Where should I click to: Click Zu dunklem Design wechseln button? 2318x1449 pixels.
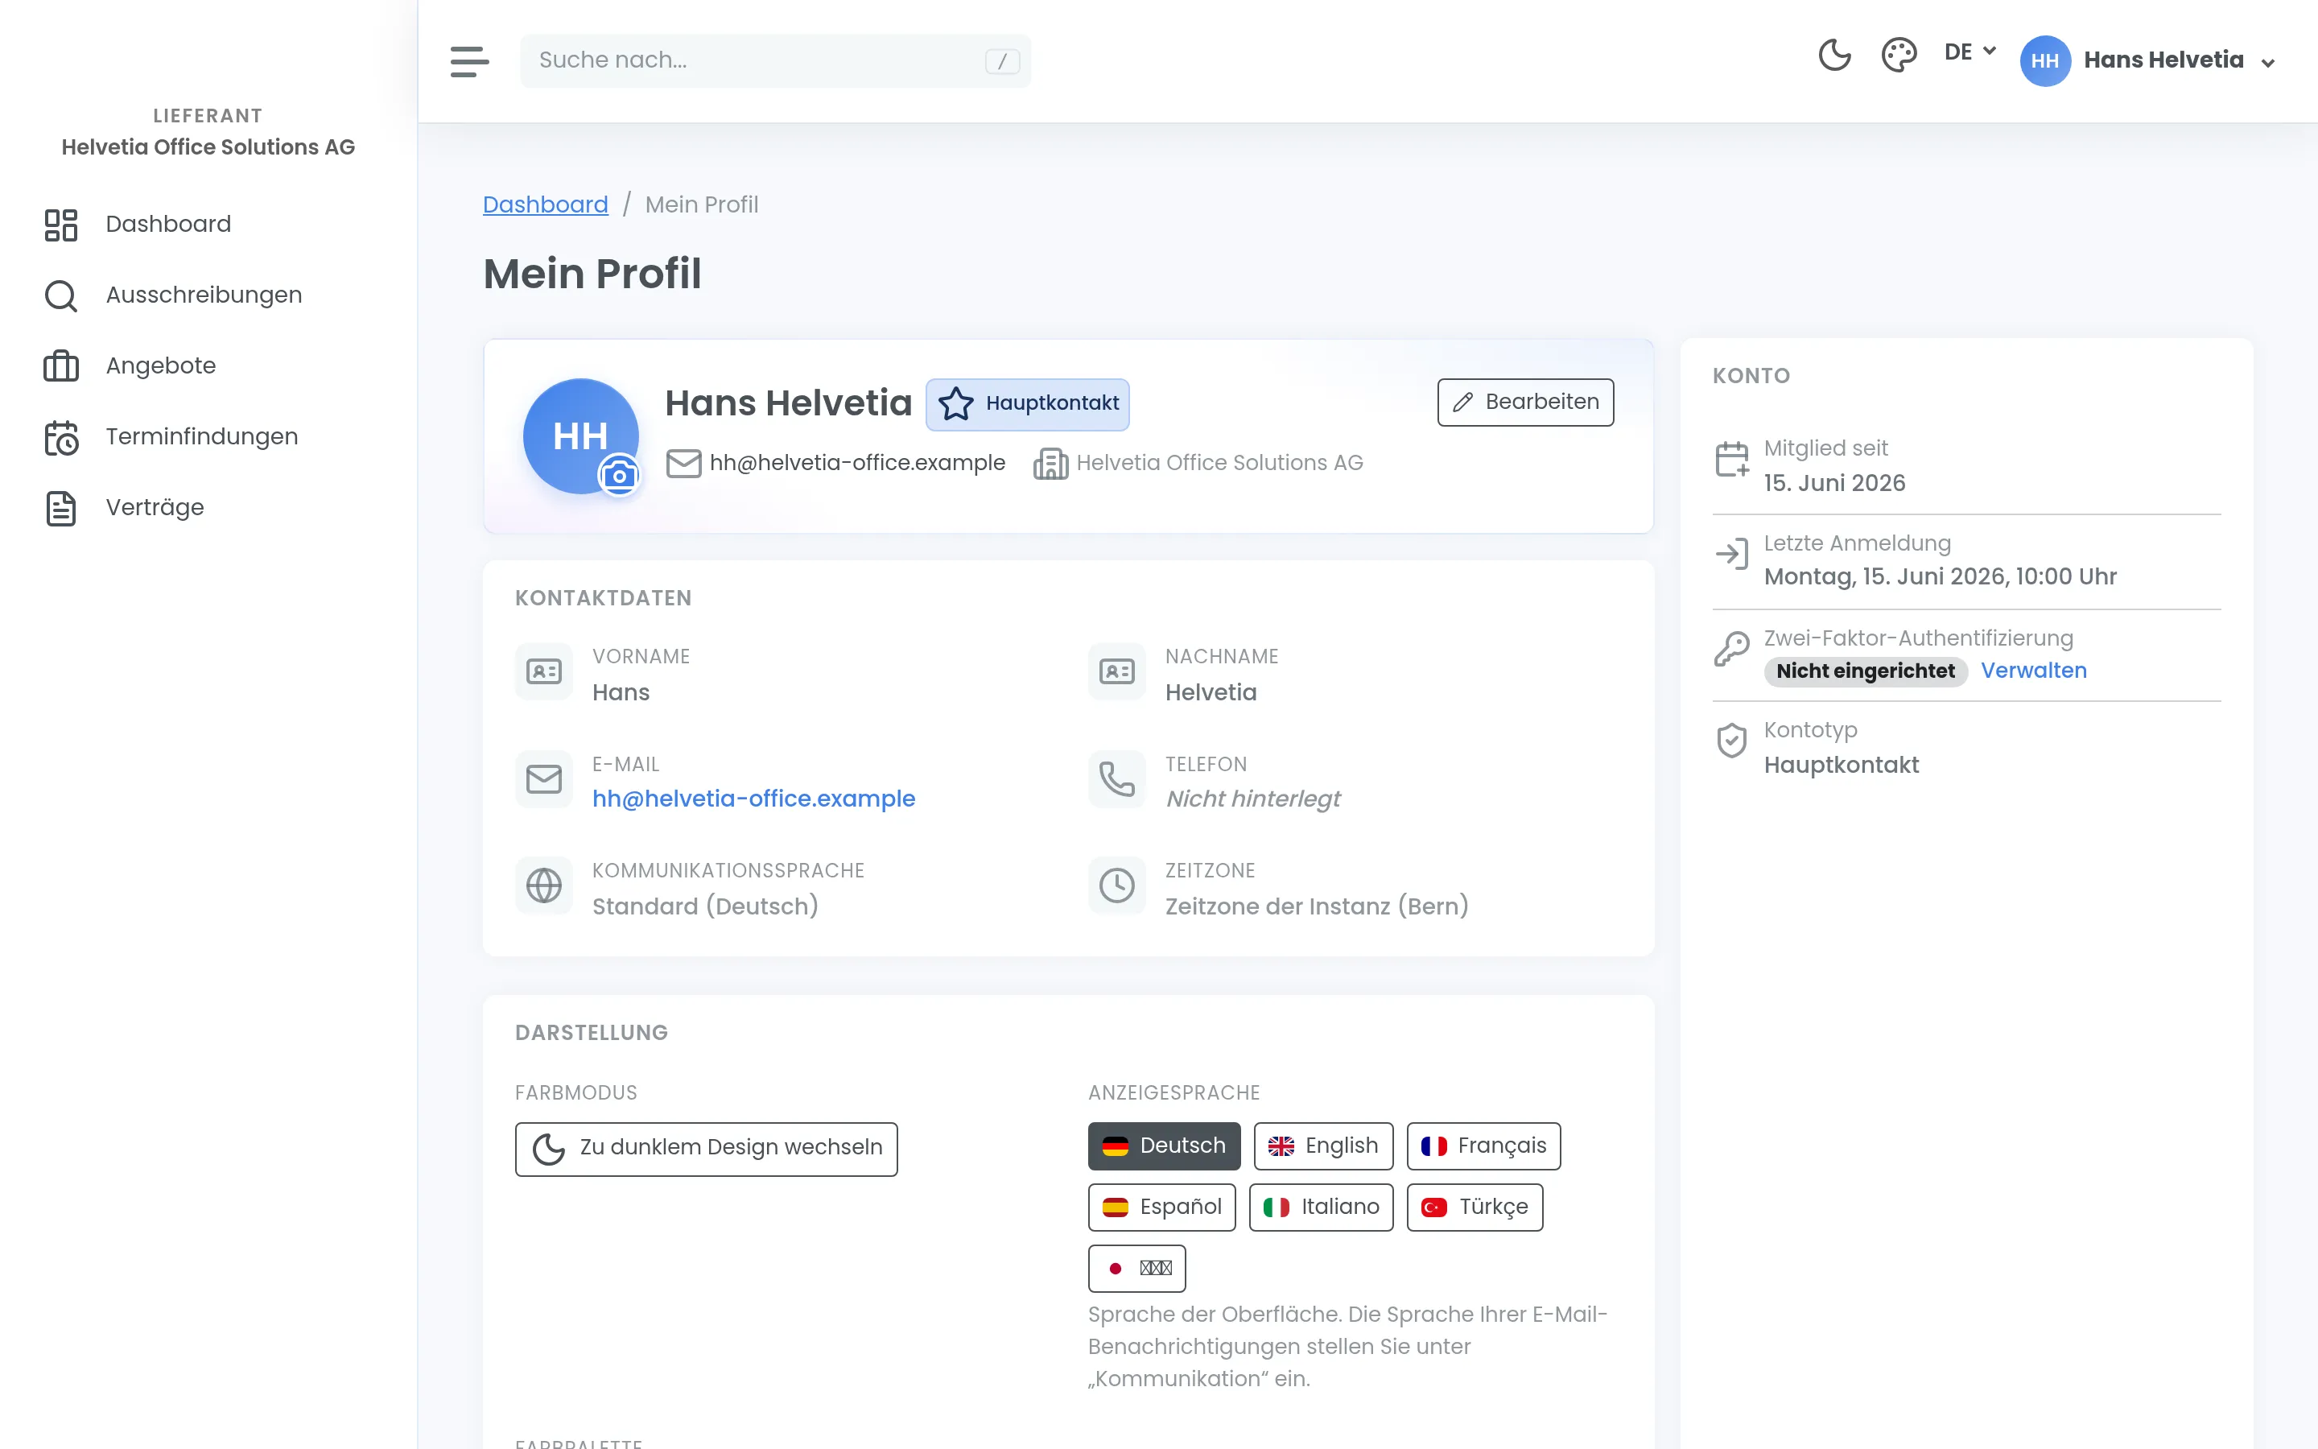click(x=706, y=1149)
